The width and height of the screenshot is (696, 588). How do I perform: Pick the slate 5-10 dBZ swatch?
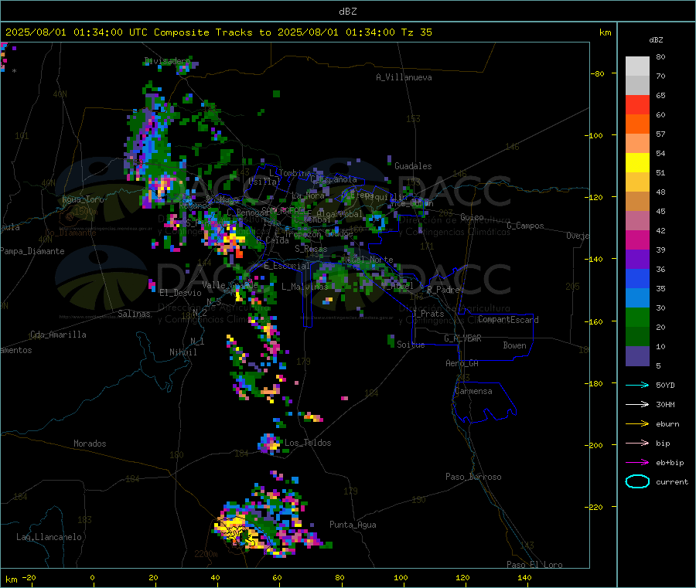(637, 356)
